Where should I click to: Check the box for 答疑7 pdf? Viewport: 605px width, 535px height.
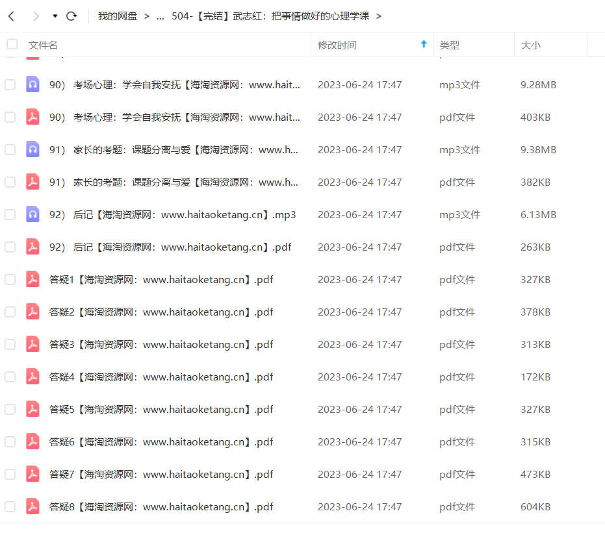(10, 474)
